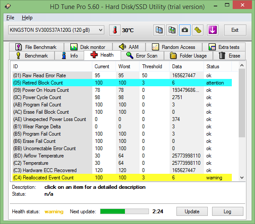The image size is (255, 224).
Task: Switch to the Disk monitor tab
Action: [88, 47]
